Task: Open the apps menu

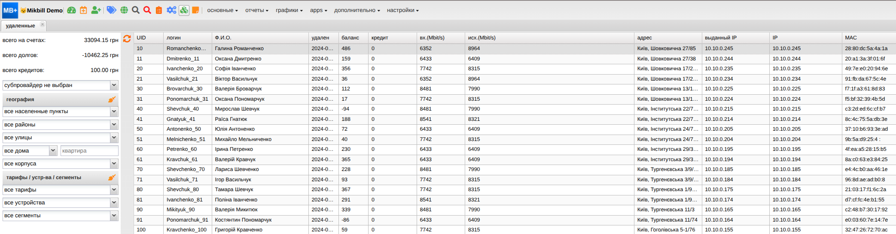Action: pos(318,10)
